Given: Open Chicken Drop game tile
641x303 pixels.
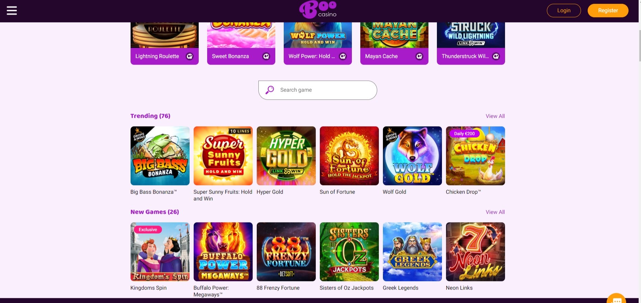Looking at the screenshot, I should [475, 156].
